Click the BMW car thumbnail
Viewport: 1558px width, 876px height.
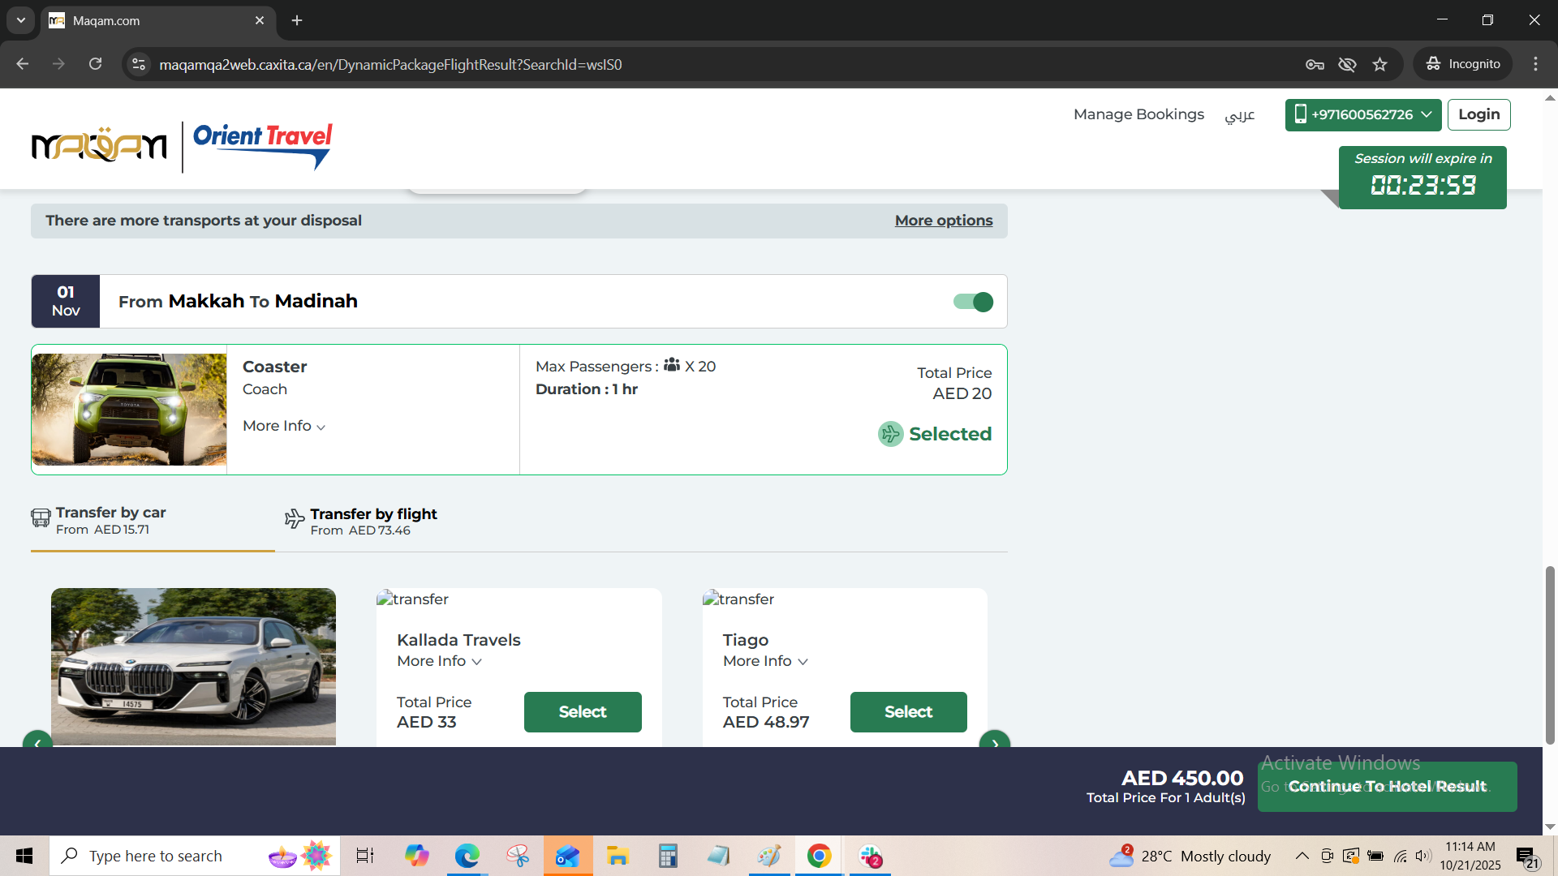point(193,666)
